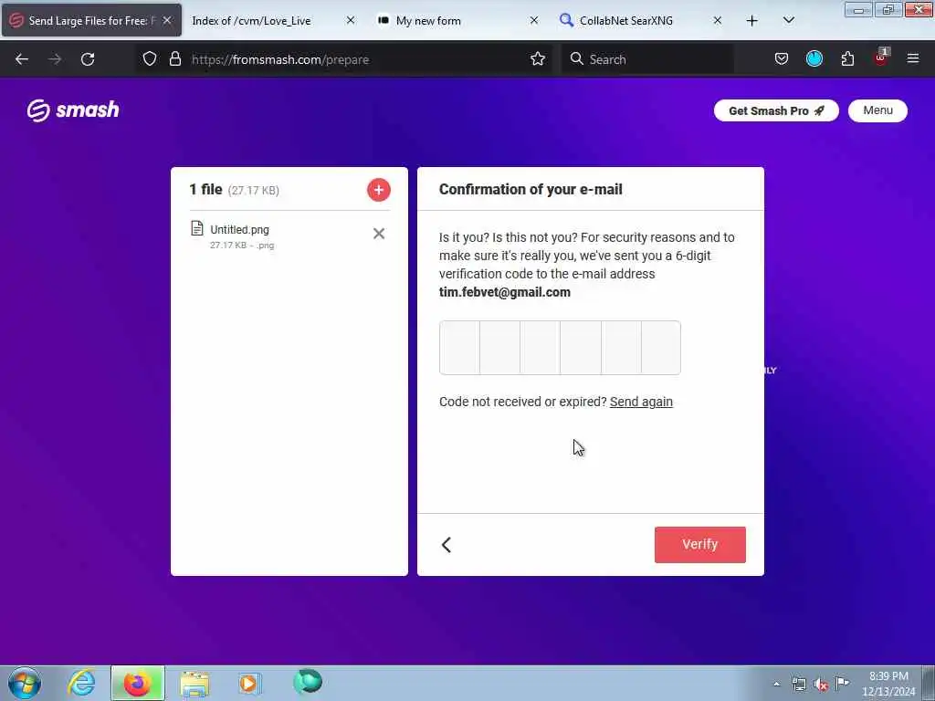Open the file explorer folder on taskbar
The width and height of the screenshot is (935, 701).
click(x=194, y=683)
